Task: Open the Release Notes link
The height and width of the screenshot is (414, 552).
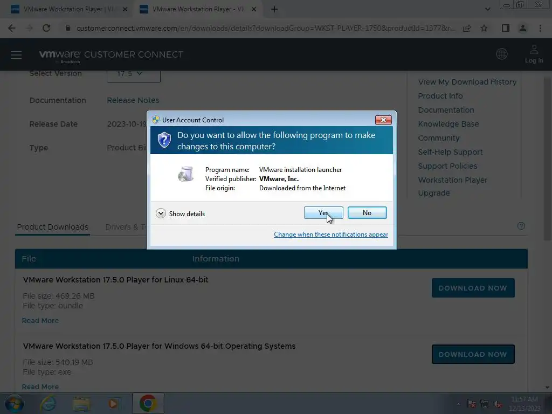Action: [x=133, y=100]
